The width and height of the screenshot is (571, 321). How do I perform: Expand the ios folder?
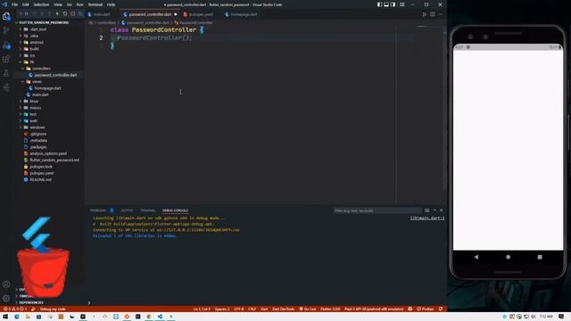pos(32,55)
